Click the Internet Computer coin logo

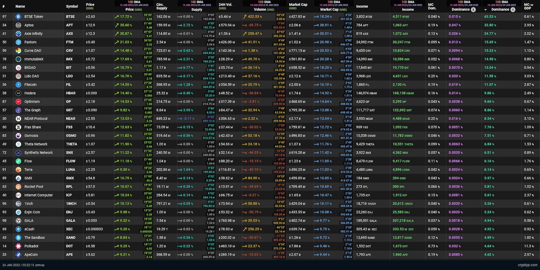[18, 195]
